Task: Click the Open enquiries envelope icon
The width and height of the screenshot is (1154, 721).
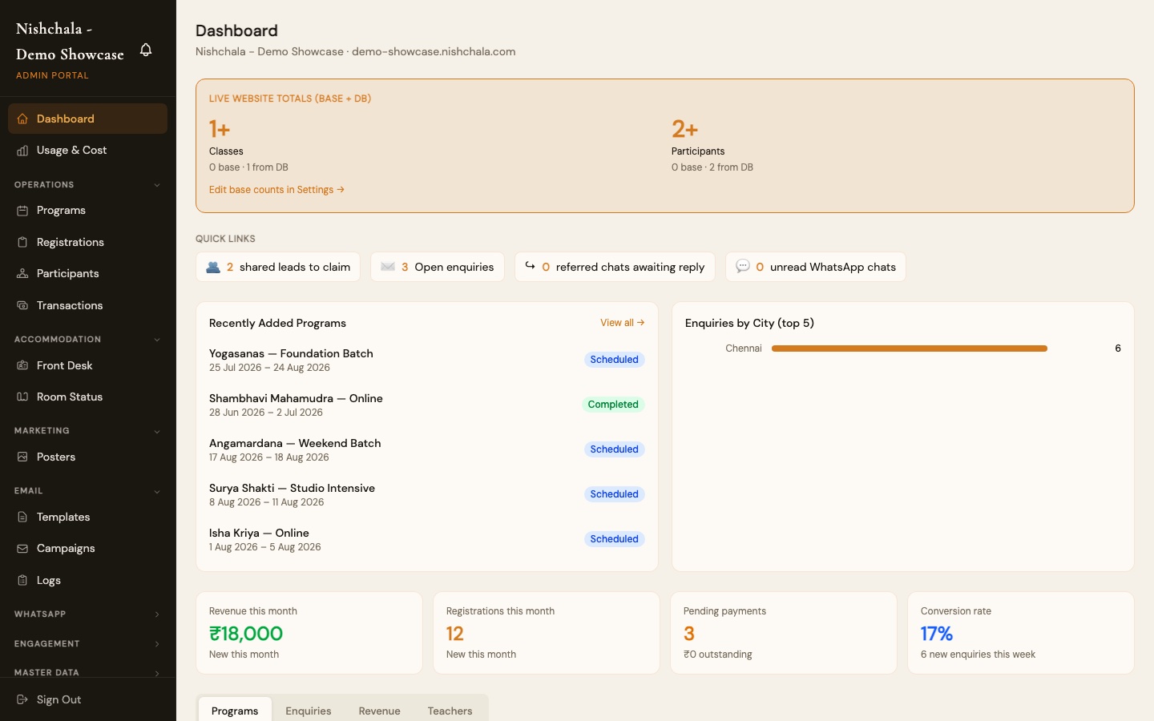Action: pyautogui.click(x=388, y=267)
